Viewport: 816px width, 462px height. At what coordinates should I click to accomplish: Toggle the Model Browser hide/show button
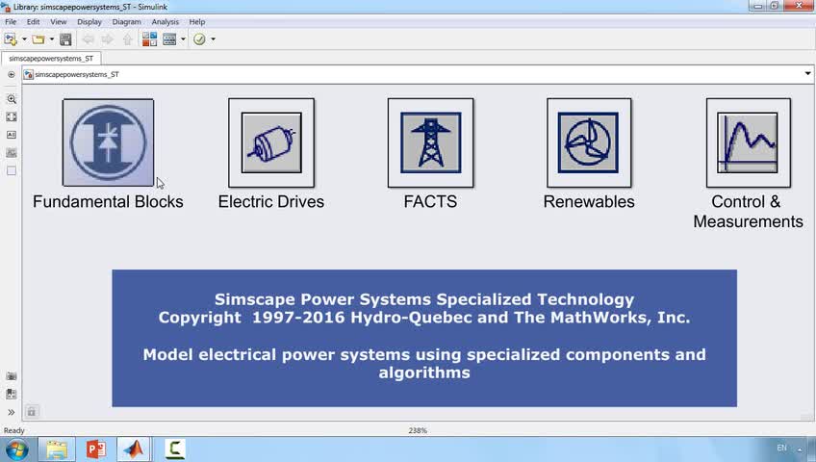pyautogui.click(x=11, y=74)
